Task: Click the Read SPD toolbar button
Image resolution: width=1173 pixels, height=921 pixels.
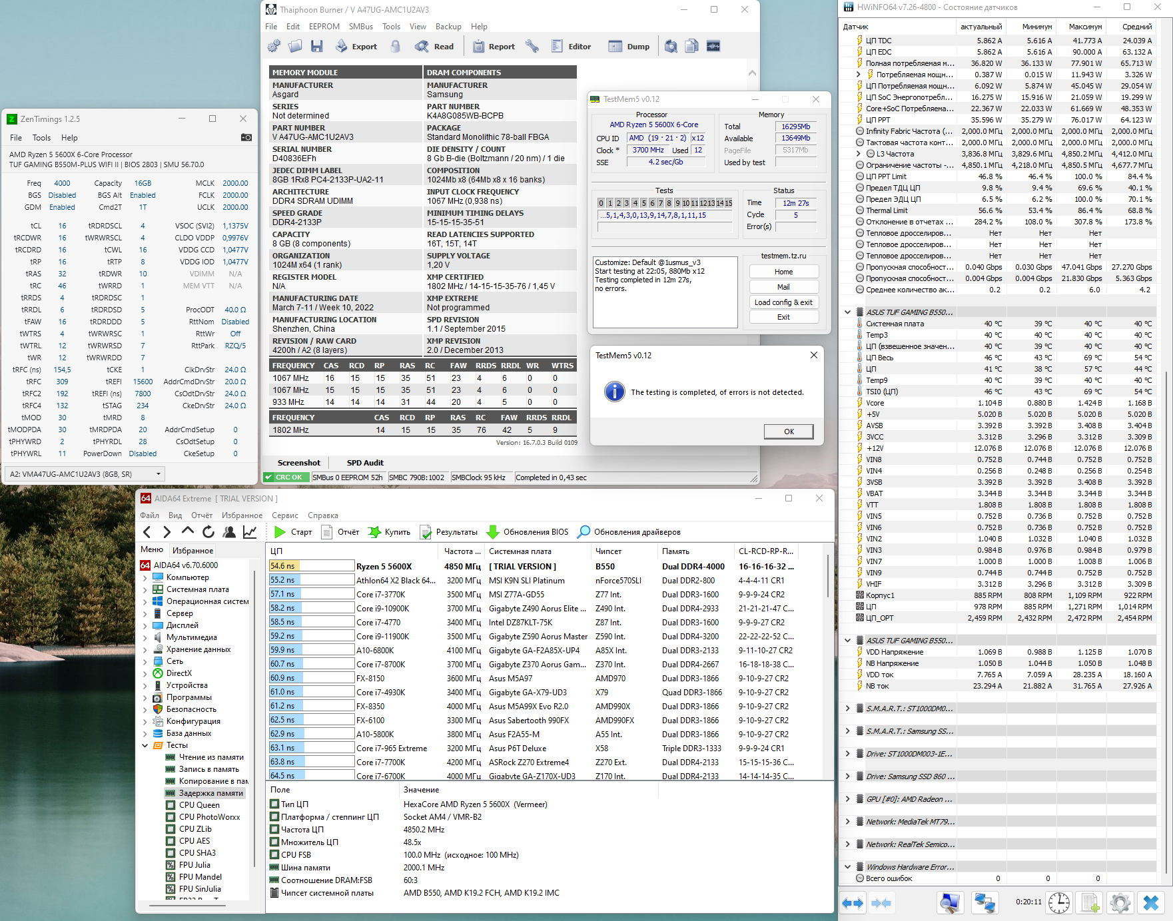Action: (434, 47)
